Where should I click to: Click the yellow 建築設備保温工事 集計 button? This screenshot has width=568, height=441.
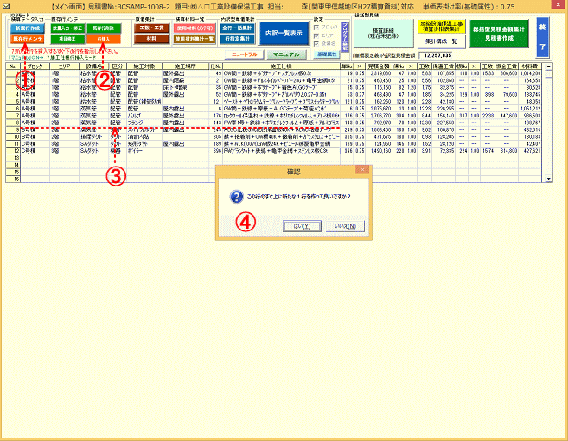point(441,26)
